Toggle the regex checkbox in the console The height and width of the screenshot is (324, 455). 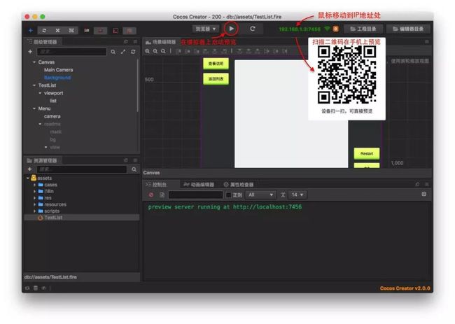click(x=229, y=195)
